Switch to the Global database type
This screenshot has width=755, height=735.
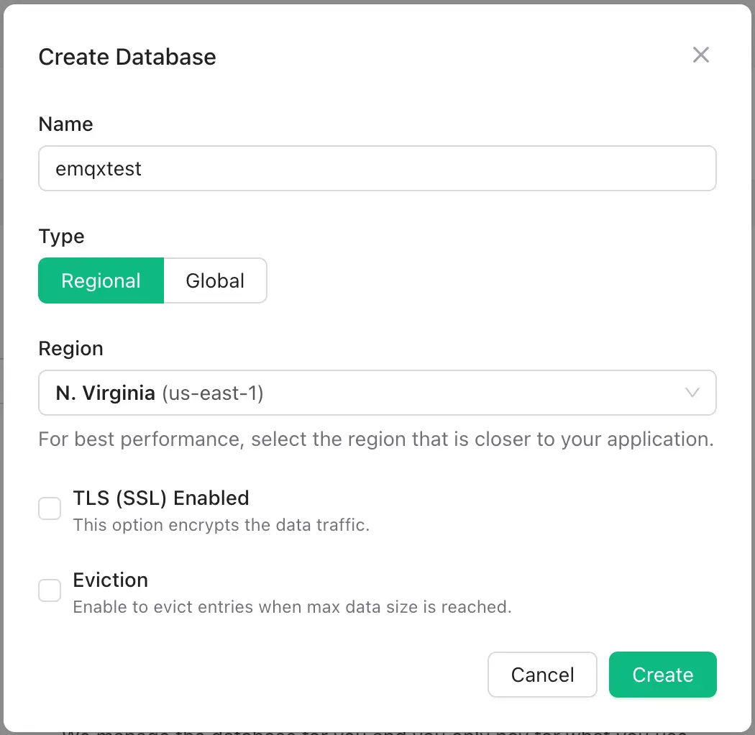[x=215, y=280]
